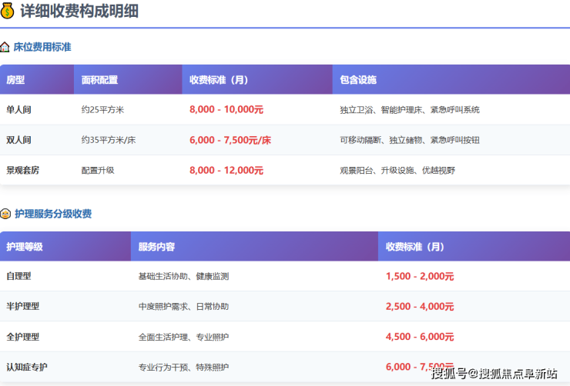Click the face icon beside 护理服务分级收费
This screenshot has width=570, height=386.
coord(5,214)
